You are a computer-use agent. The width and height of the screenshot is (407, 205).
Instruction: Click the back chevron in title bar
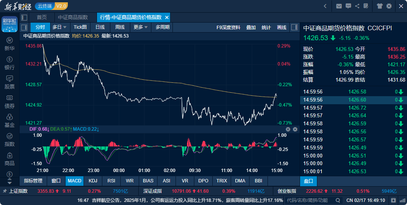(x=325, y=6)
